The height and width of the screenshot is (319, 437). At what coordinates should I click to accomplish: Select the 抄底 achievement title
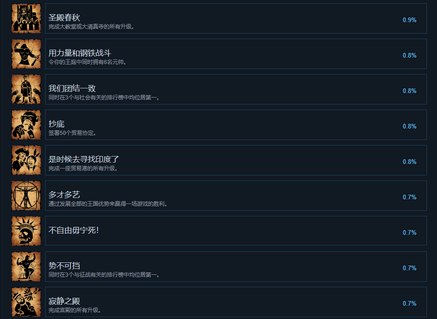click(x=56, y=124)
